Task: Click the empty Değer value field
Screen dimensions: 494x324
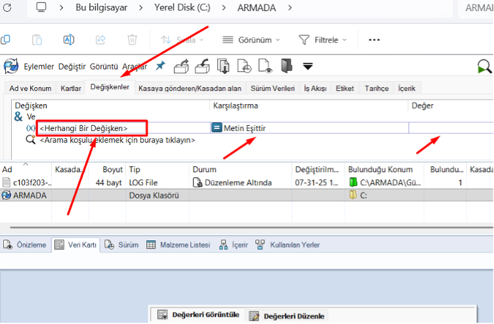Action: point(451,128)
